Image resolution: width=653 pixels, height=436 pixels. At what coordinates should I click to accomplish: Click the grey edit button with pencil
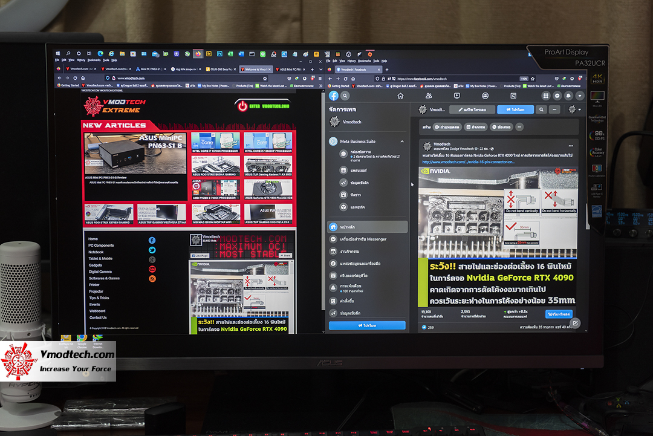coord(472,109)
